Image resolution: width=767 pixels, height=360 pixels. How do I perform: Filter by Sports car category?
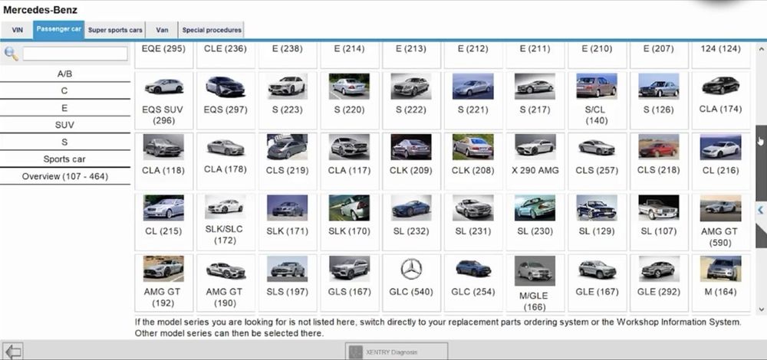click(64, 159)
